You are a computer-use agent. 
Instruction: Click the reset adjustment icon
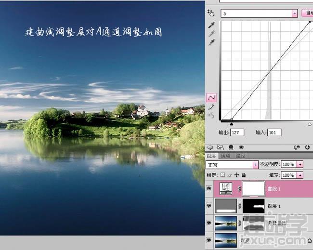pos(307,147)
